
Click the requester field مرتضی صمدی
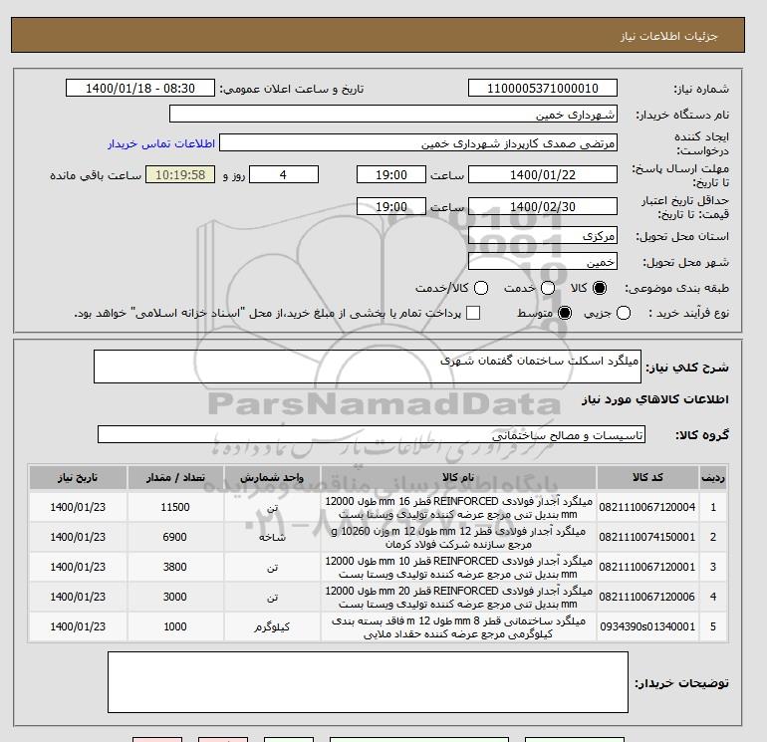[x=418, y=143]
